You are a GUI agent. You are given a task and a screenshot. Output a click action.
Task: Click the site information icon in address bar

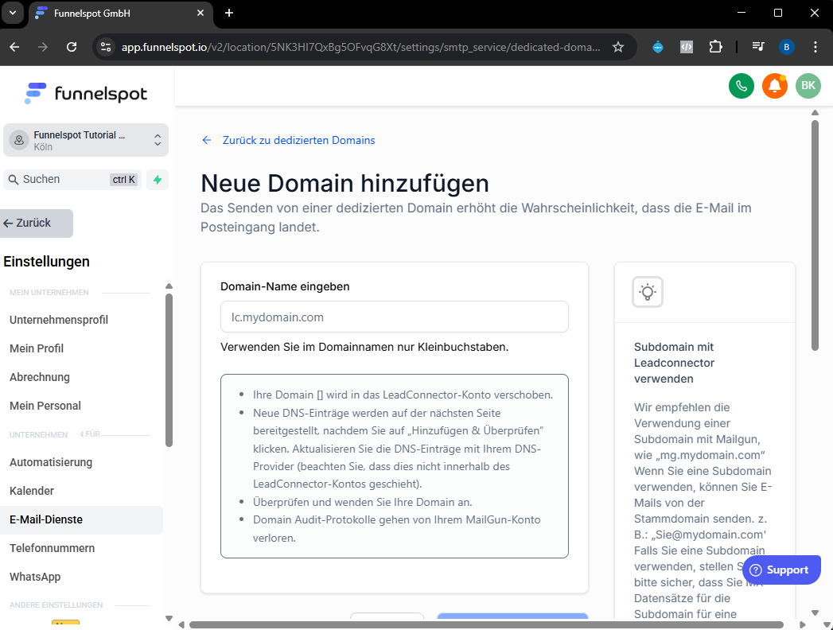[106, 47]
